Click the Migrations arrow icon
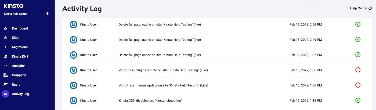This screenshot has height=110, width=376. pyautogui.click(x=5, y=47)
